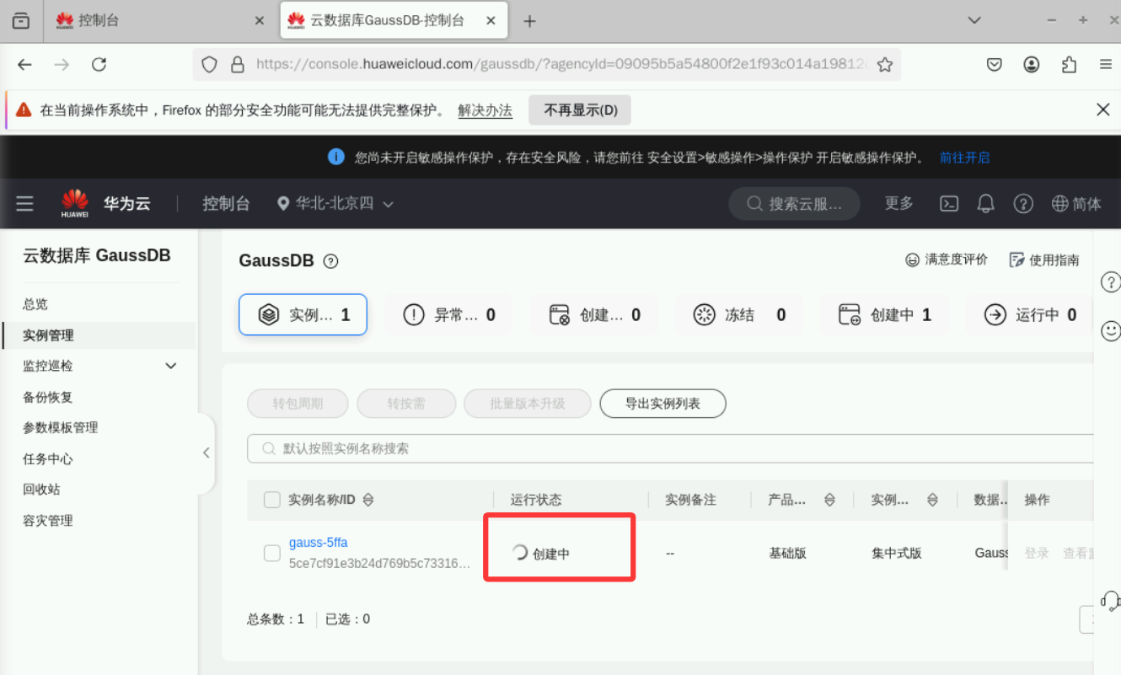Click the 集中式版 cell text
The height and width of the screenshot is (675, 1121).
[x=897, y=554]
